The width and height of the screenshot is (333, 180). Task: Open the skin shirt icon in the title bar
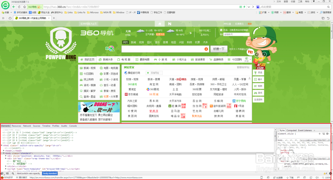pyautogui.click(x=313, y=1)
